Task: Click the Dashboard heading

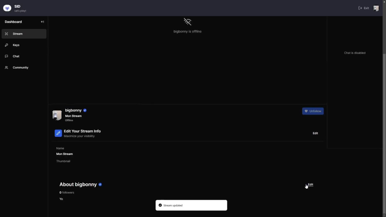Action: (x=13, y=22)
